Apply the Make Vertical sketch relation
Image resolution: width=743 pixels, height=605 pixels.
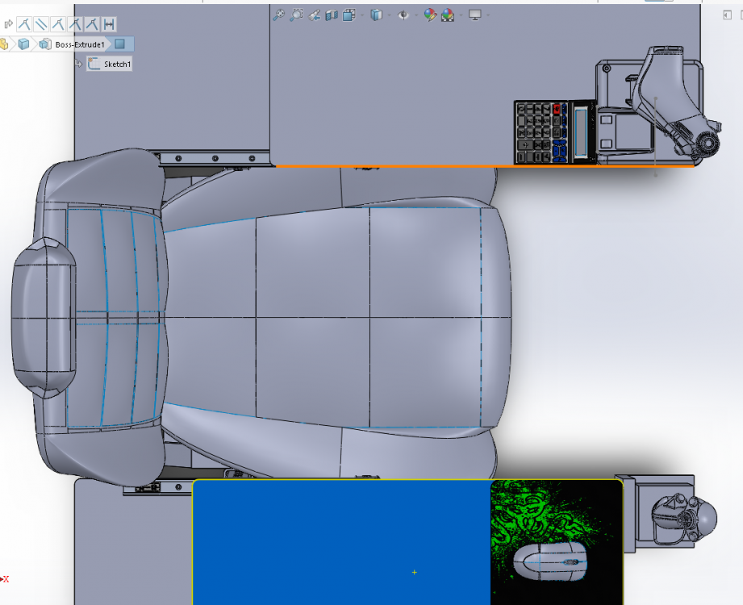[x=24, y=23]
